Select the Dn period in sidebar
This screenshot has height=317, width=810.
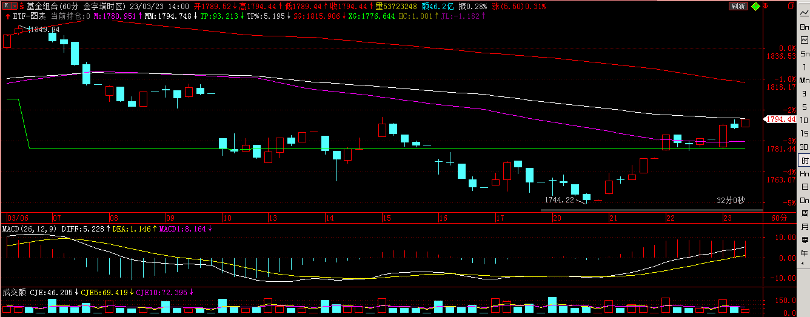(x=804, y=200)
